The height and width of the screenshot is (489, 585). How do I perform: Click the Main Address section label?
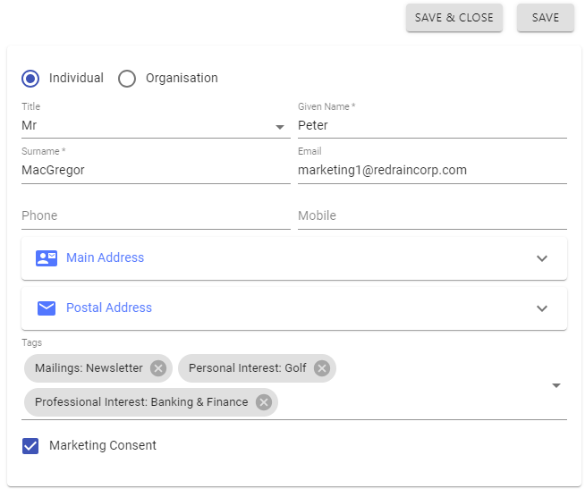pos(105,258)
